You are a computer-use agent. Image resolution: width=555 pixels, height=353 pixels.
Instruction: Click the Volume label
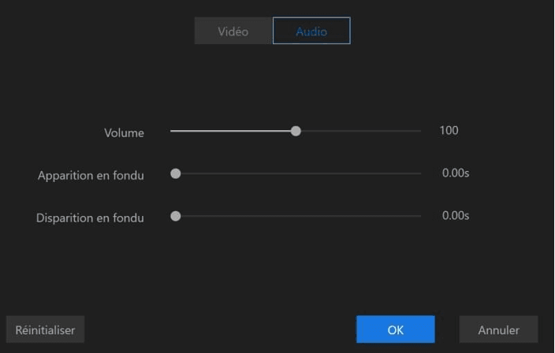(x=124, y=133)
